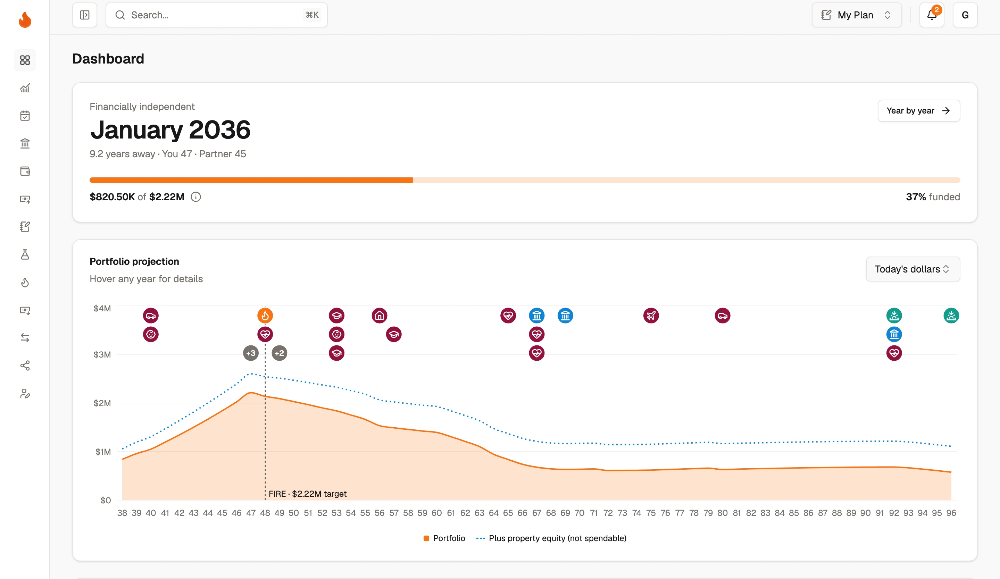Click the house event marker at age 56

pos(380,316)
